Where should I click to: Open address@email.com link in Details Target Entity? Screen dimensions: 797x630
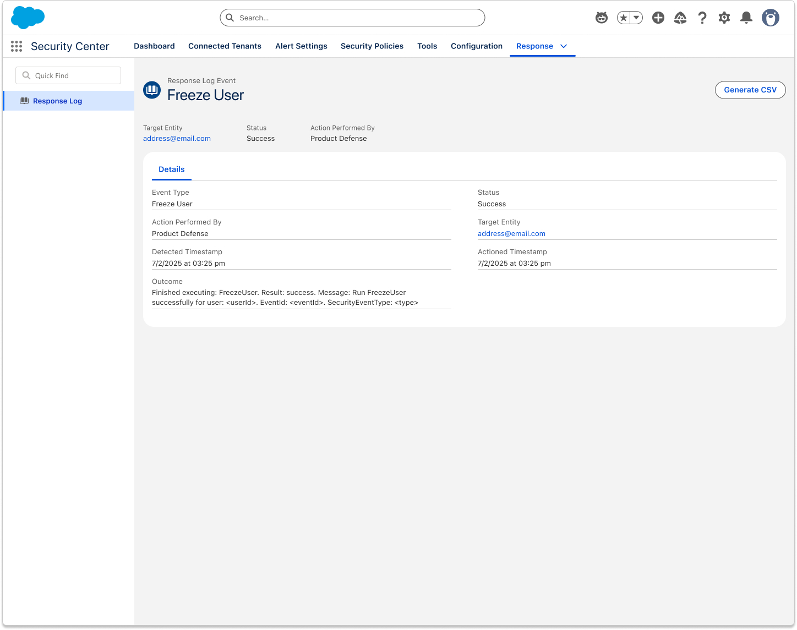point(511,234)
